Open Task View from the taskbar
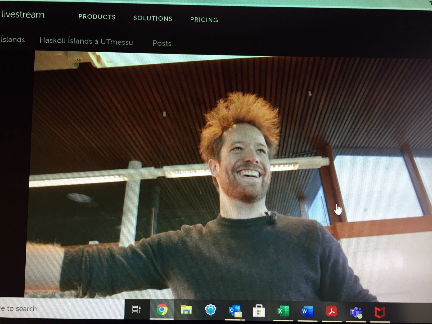 [136, 309]
